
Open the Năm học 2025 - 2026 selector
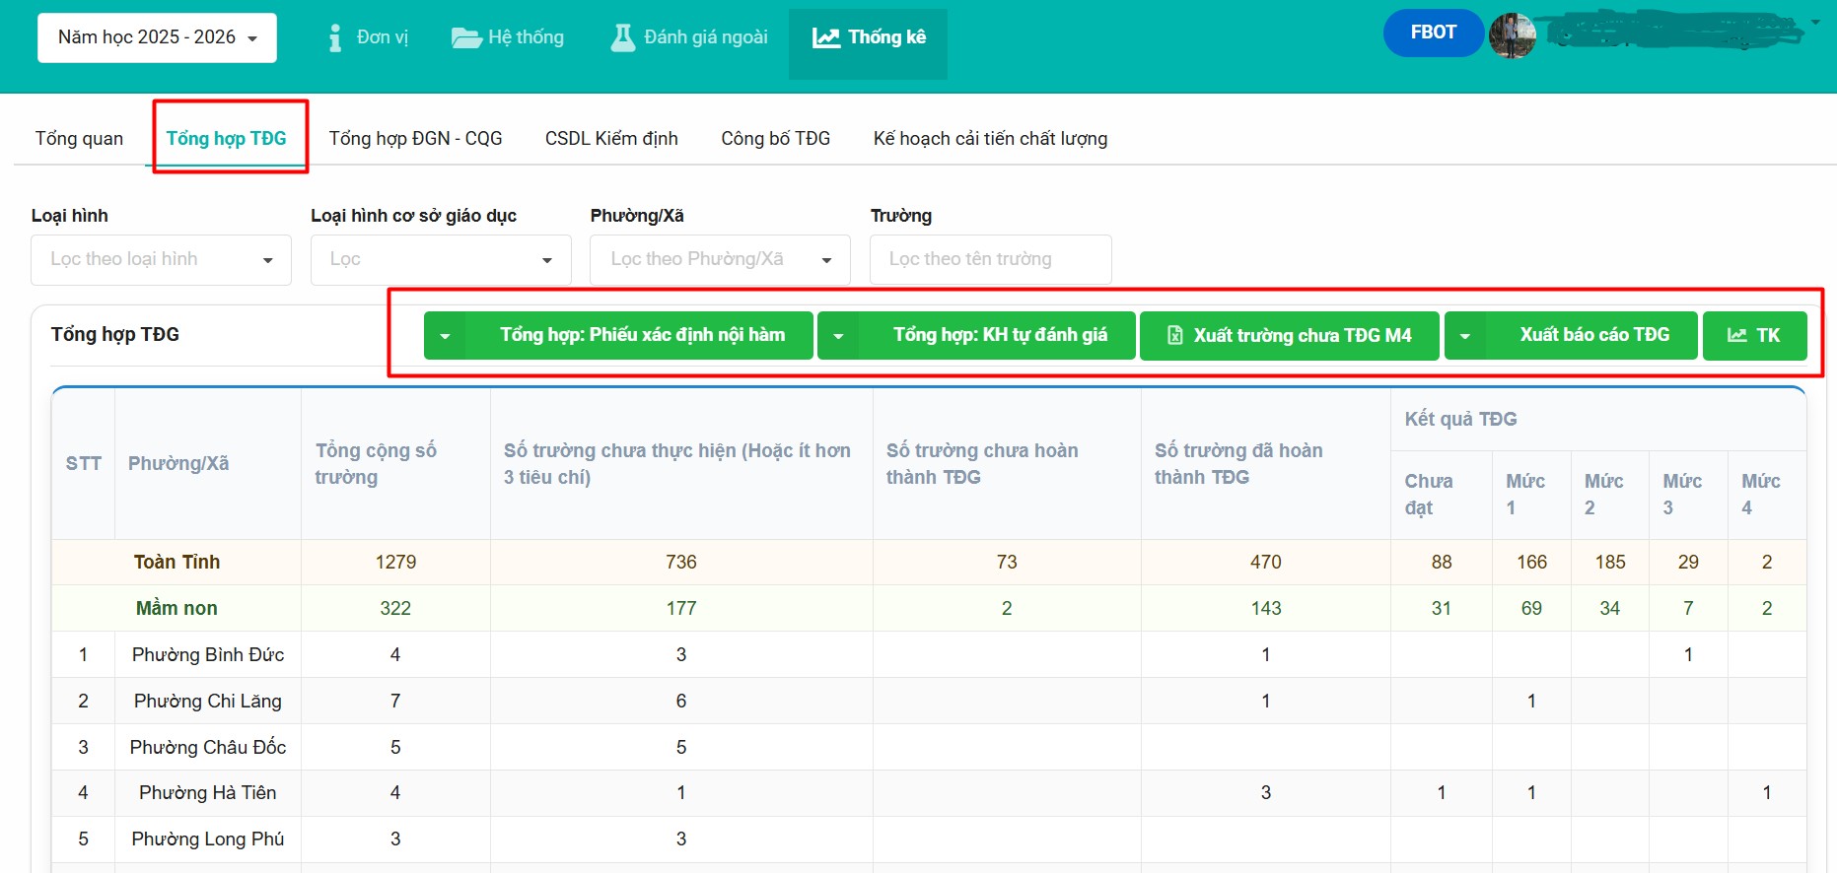coord(157,37)
